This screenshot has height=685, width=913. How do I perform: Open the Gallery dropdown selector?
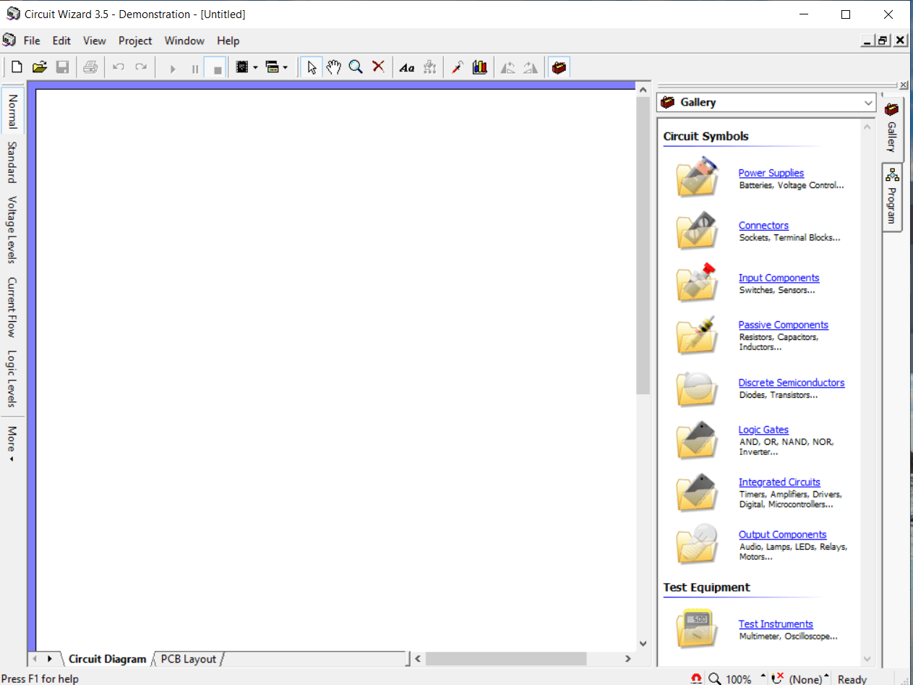(868, 102)
